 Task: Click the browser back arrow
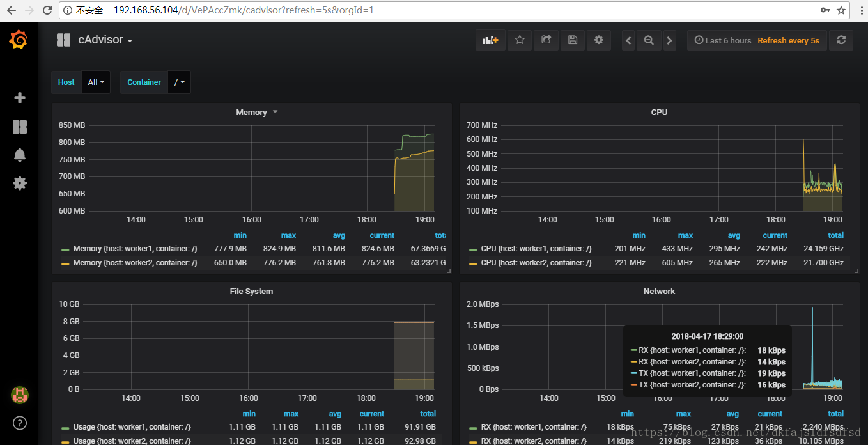click(11, 10)
